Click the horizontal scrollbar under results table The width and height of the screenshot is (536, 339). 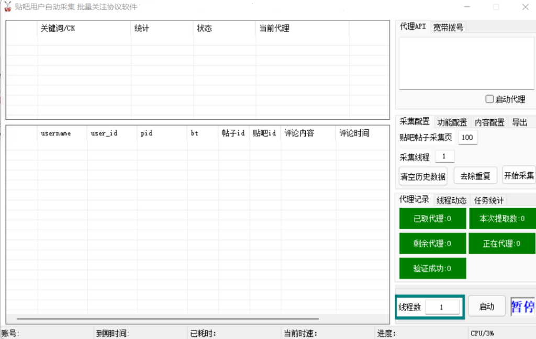167,319
